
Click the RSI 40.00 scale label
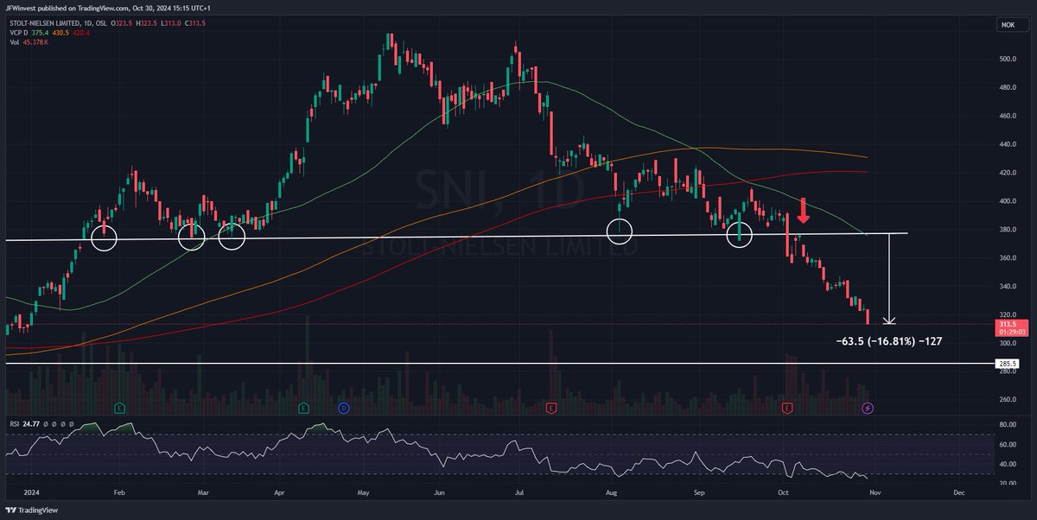tap(1008, 465)
